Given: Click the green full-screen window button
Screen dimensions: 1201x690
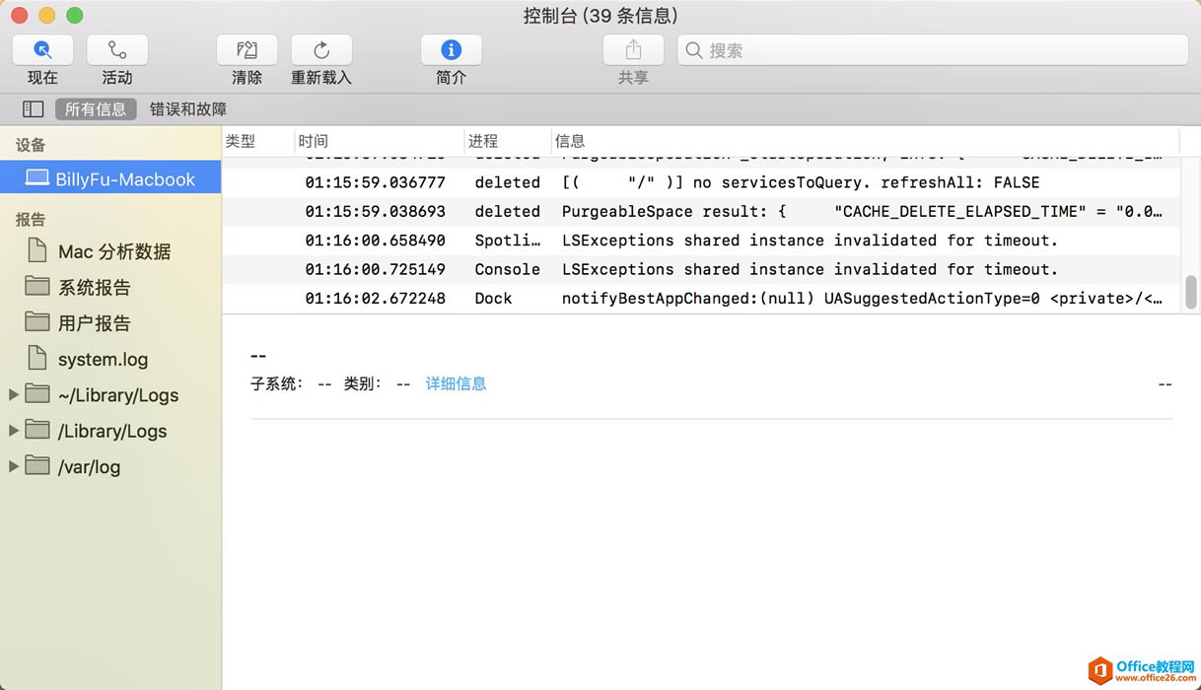Looking at the screenshot, I should pos(74,16).
